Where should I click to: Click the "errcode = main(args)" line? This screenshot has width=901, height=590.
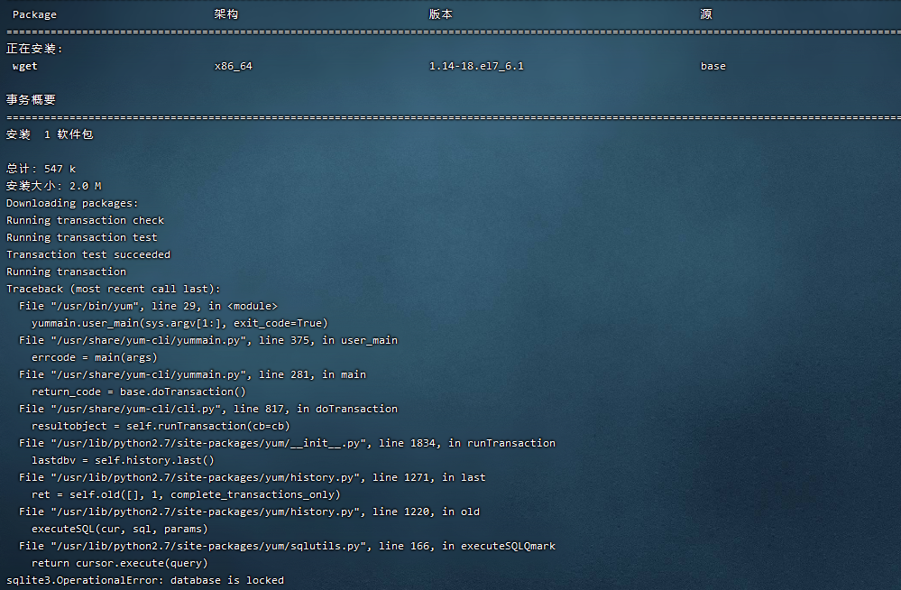click(94, 357)
